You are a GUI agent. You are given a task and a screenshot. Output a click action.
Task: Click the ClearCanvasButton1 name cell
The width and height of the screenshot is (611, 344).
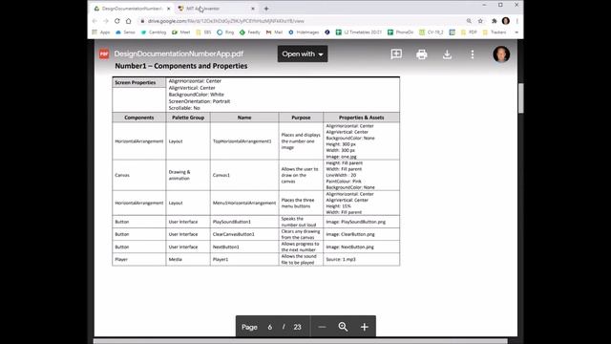244,234
